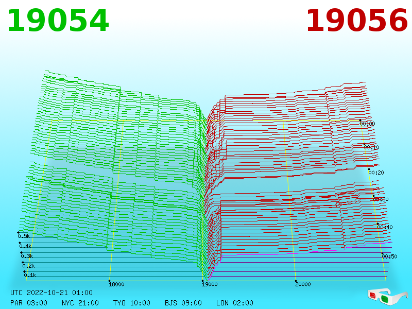Click the 00:00 time axis marker

[x=367, y=124]
